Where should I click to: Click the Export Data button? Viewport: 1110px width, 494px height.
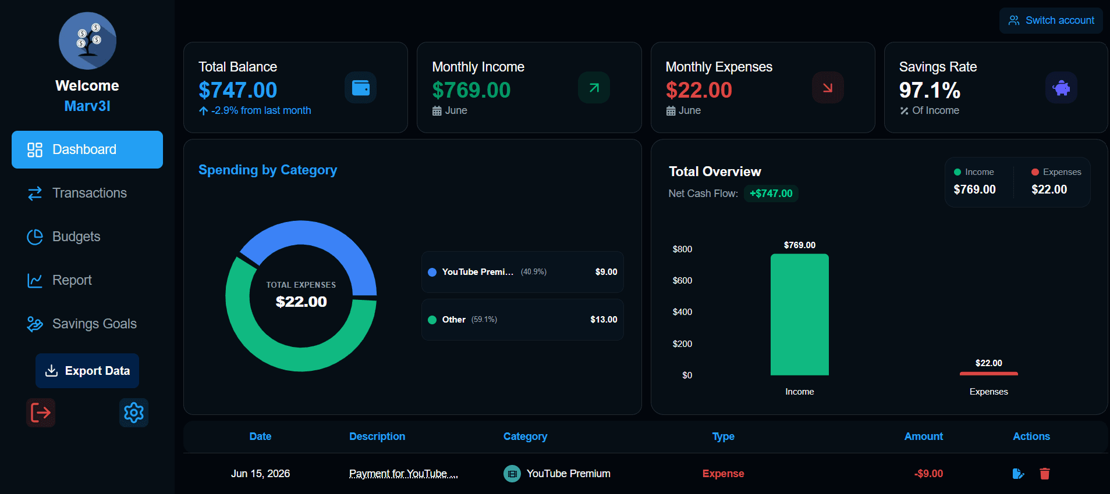[x=87, y=371]
